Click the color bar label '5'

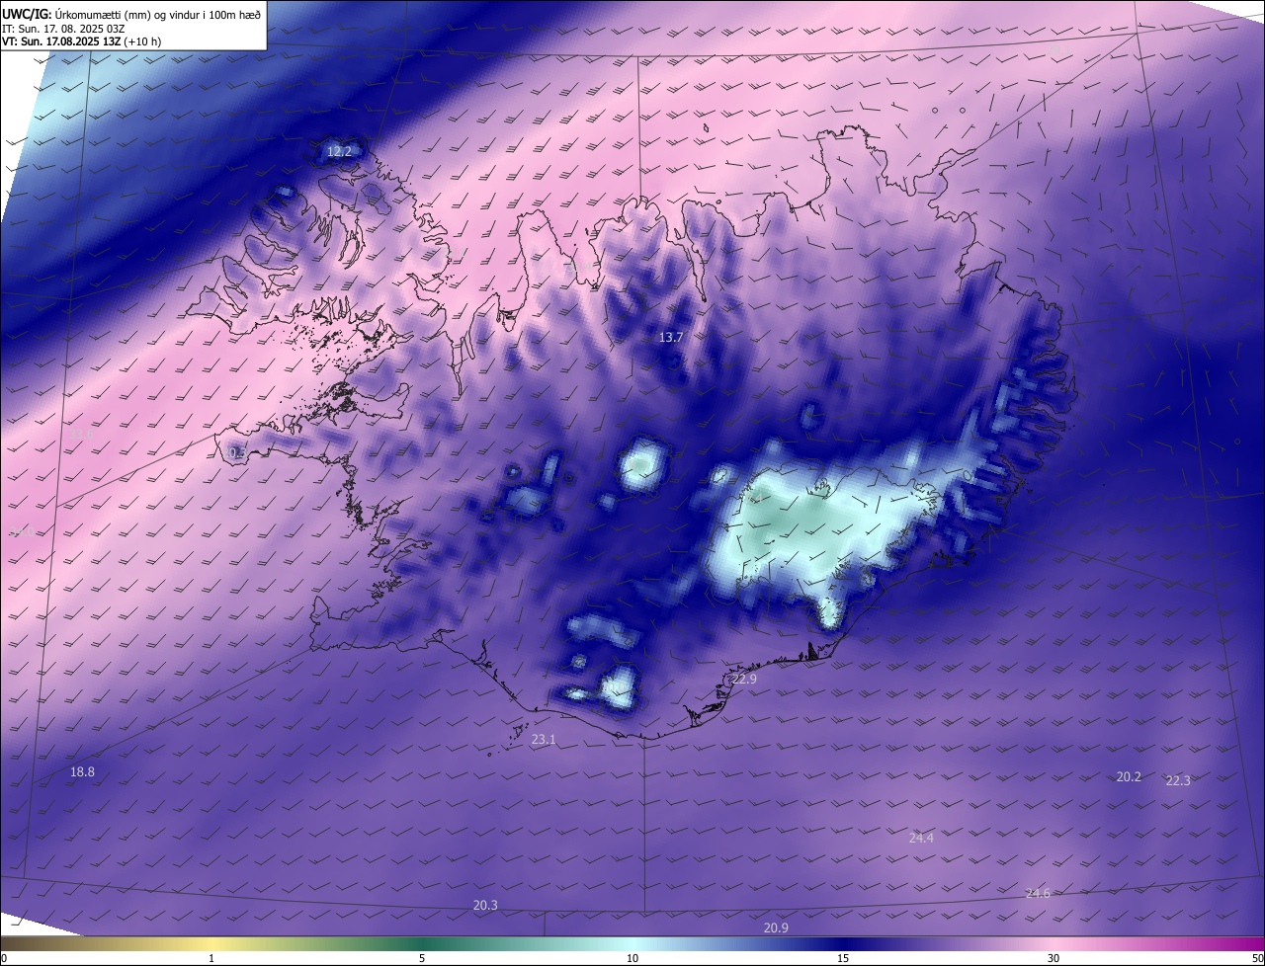click(x=422, y=958)
